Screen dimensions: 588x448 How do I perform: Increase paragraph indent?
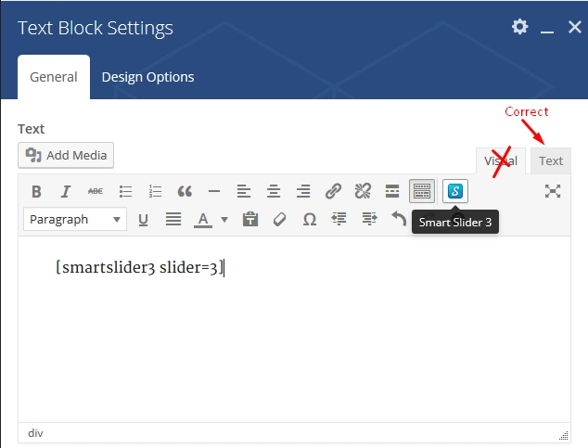pyautogui.click(x=369, y=219)
